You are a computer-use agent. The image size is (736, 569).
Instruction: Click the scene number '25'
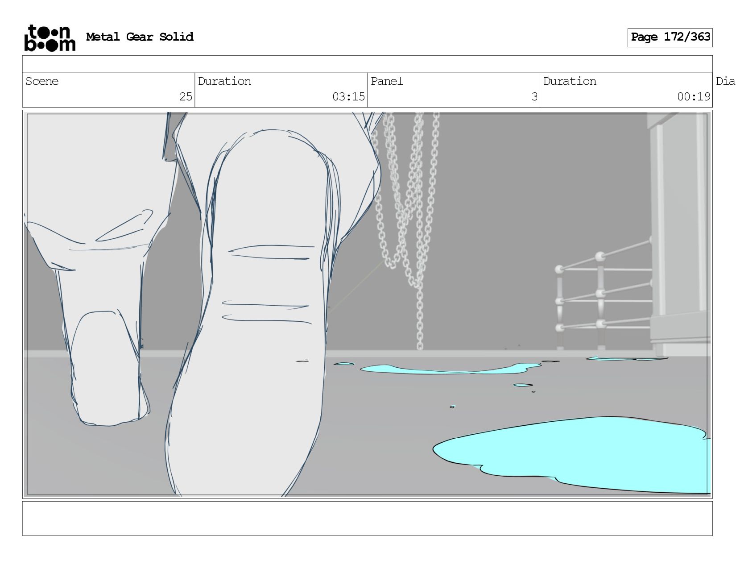point(186,96)
